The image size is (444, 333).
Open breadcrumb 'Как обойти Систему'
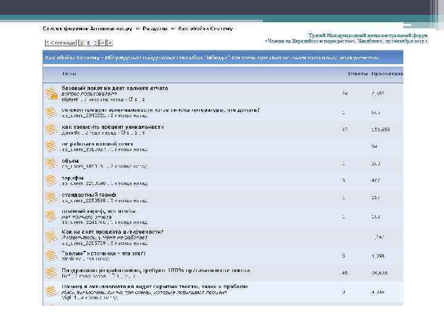[205, 28]
